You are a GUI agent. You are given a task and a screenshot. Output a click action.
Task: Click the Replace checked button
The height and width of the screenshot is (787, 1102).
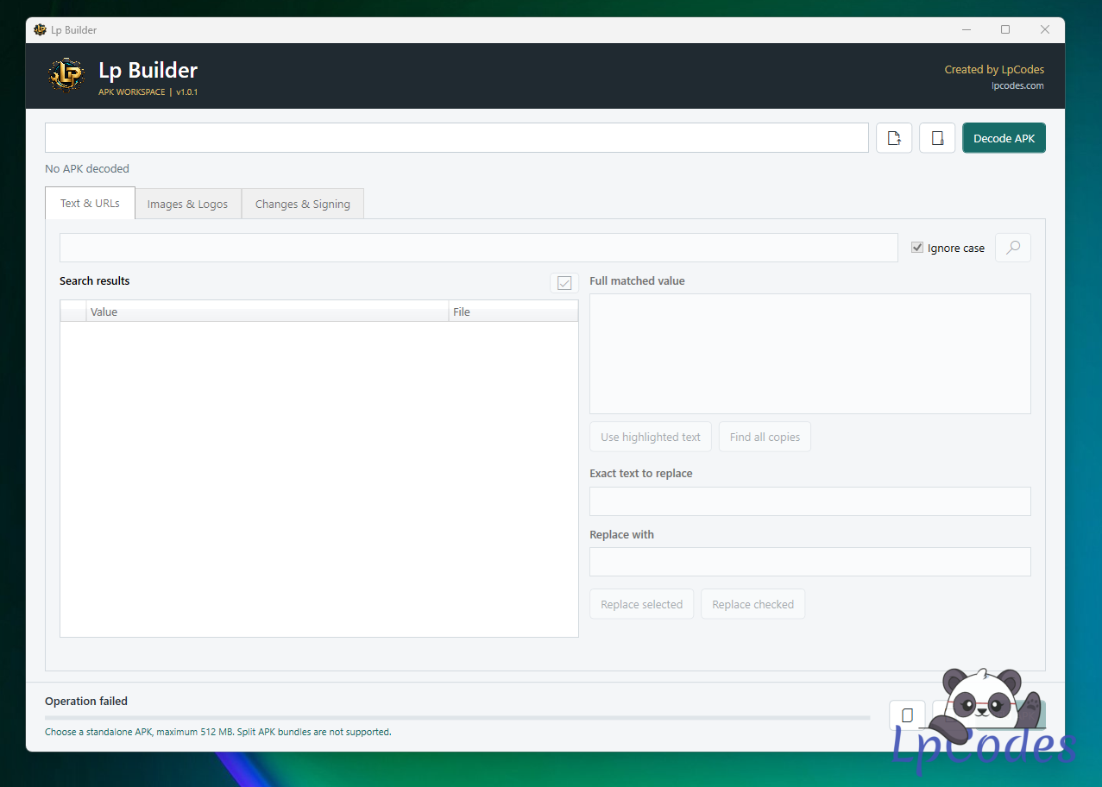pyautogui.click(x=753, y=604)
